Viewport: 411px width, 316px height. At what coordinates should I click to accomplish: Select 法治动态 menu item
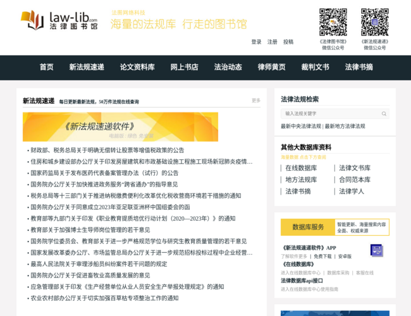tap(228, 67)
